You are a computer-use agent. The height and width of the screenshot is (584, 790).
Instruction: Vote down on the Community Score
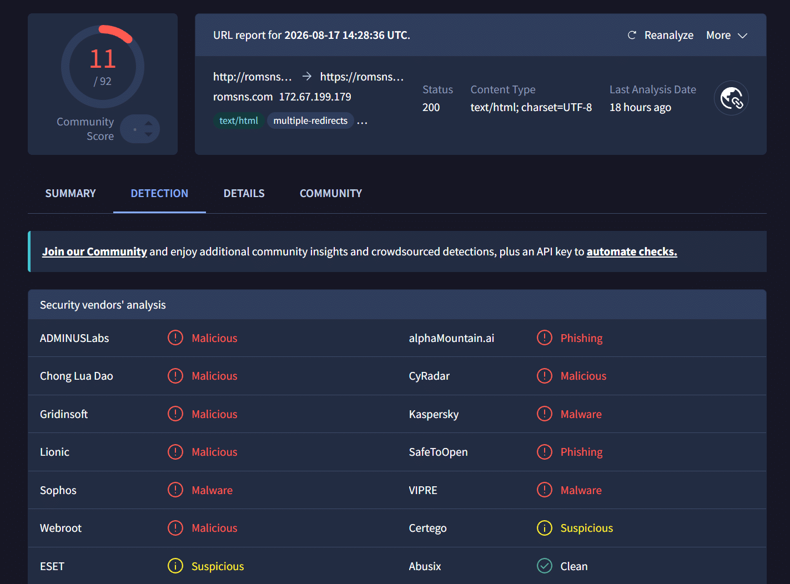click(148, 134)
